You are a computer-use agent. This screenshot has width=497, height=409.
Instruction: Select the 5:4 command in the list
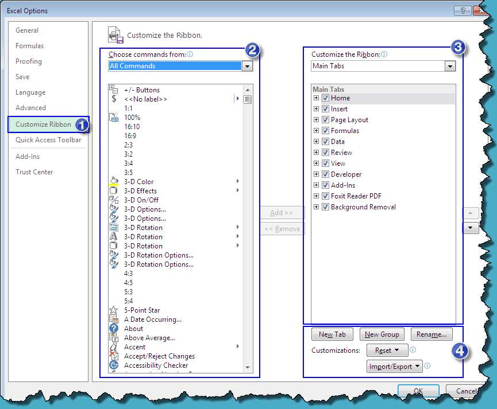128,301
